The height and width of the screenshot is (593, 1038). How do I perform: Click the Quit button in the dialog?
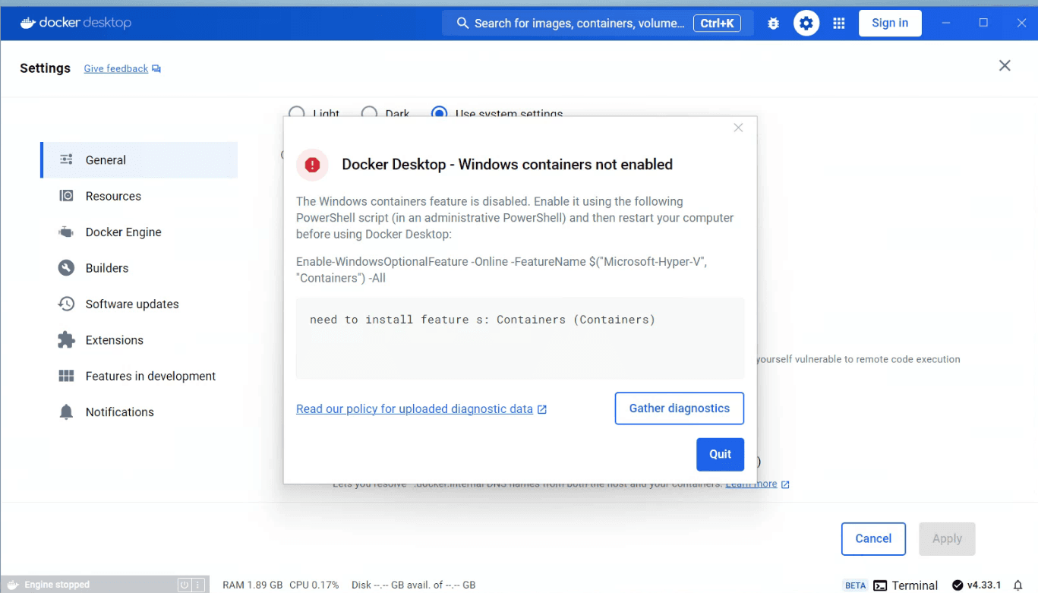pyautogui.click(x=719, y=454)
